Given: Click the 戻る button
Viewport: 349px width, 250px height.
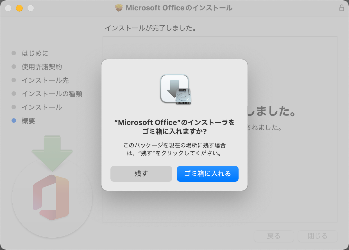Looking at the screenshot, I should point(274,236).
